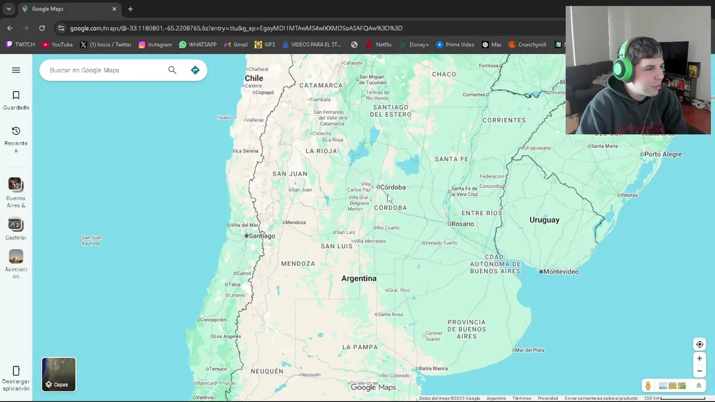This screenshot has width=715, height=402.
Task: Click the globe bookmark icon
Action: pos(354,45)
